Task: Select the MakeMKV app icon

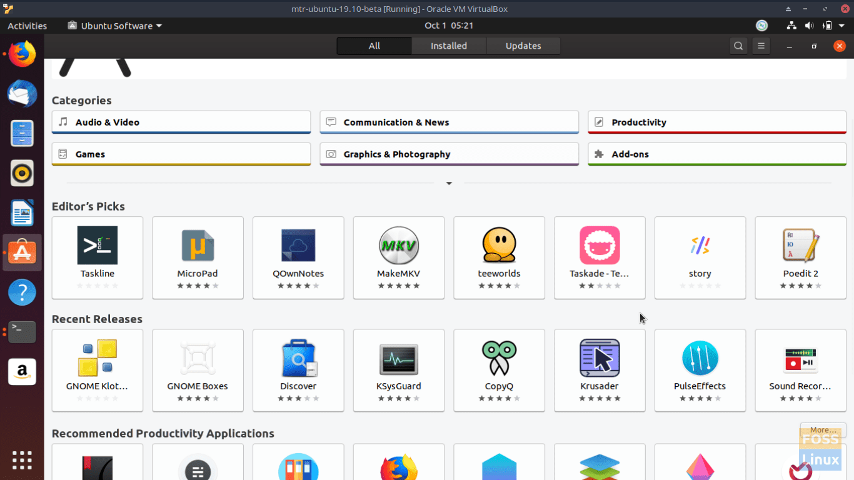Action: (x=399, y=245)
